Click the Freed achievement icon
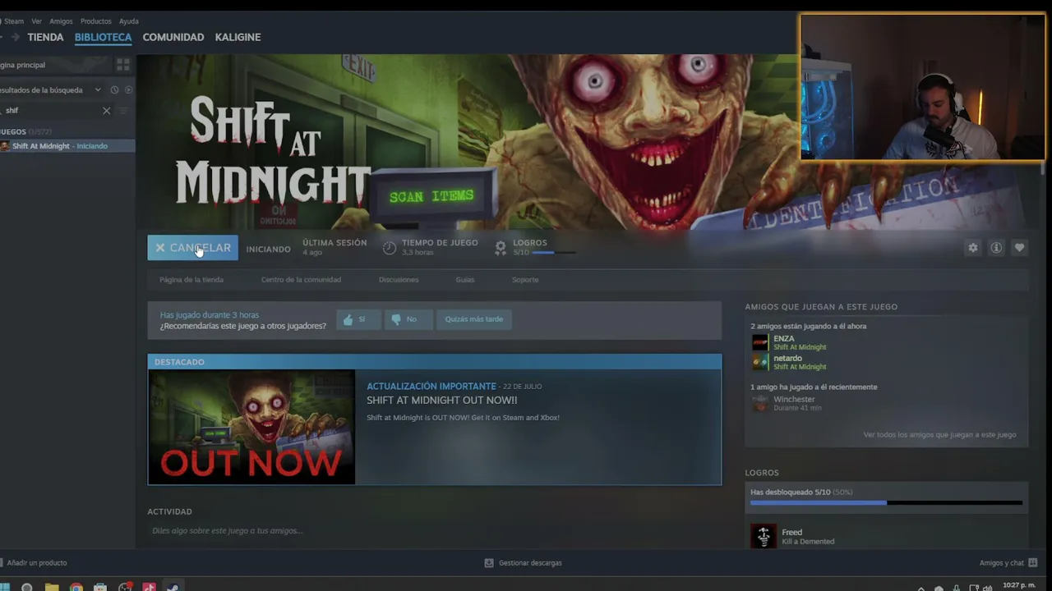The height and width of the screenshot is (591, 1052). pyautogui.click(x=763, y=536)
